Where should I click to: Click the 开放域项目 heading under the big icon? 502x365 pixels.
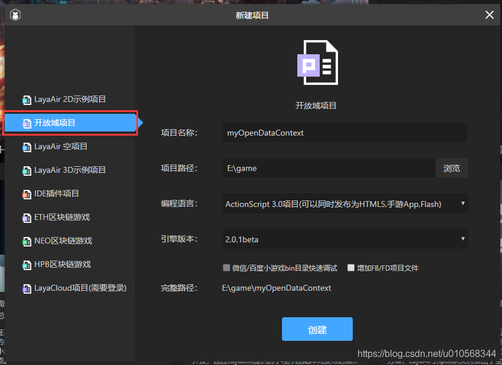tap(316, 106)
